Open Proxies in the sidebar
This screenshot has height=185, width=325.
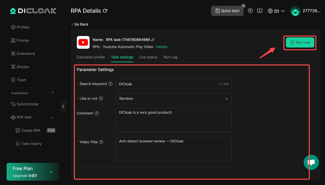tap(20, 40)
